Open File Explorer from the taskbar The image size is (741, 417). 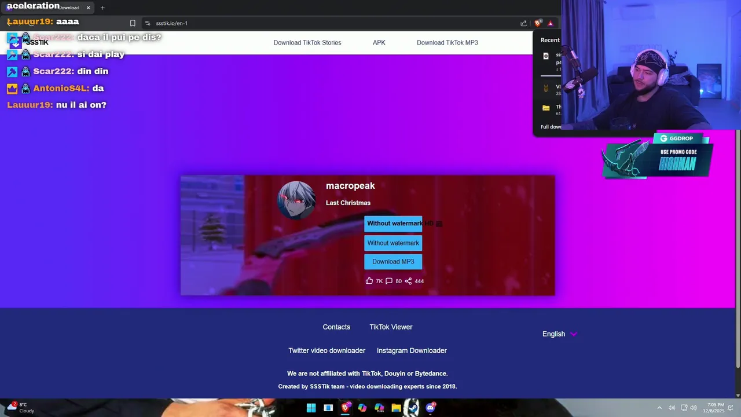(396, 408)
